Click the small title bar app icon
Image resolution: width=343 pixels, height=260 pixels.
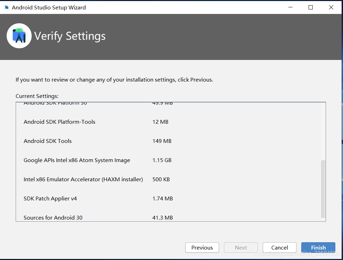coord(7,7)
